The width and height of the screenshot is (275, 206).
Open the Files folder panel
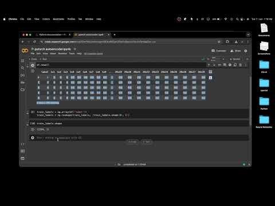[22, 89]
